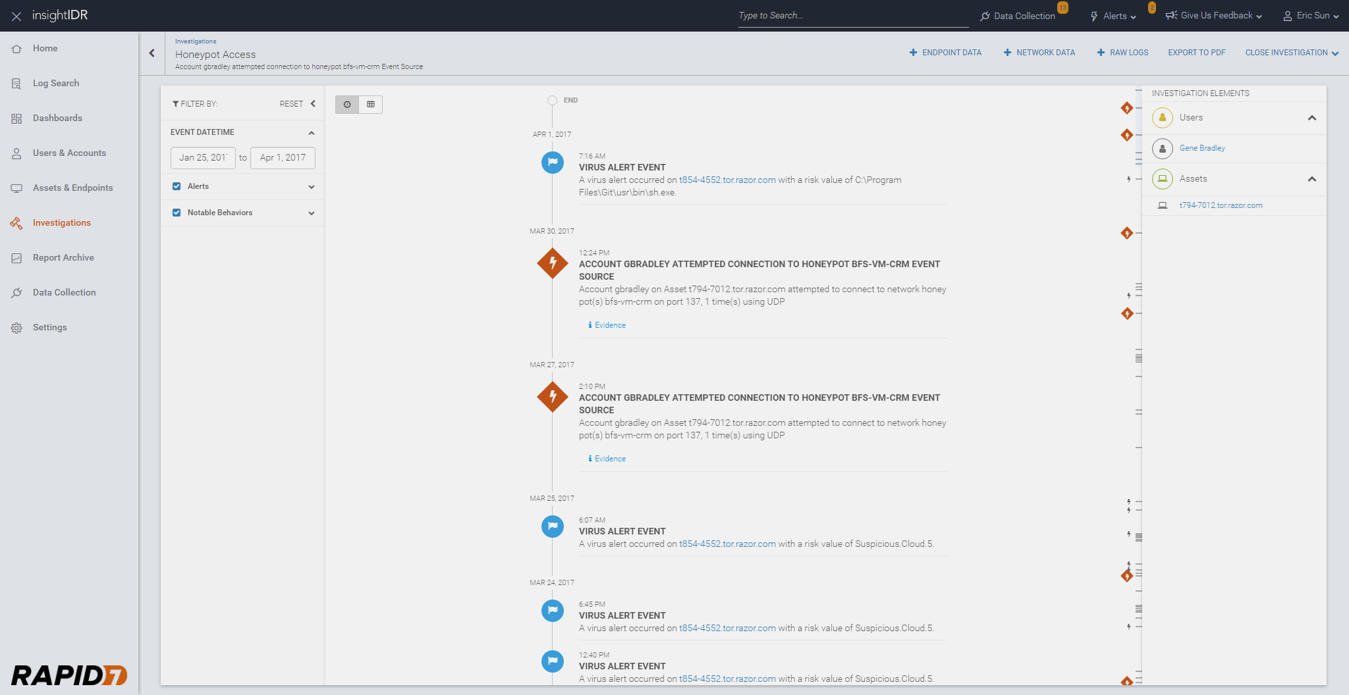This screenshot has width=1349, height=695.
Task: Click the Dashboards grid icon
Action: (x=16, y=118)
